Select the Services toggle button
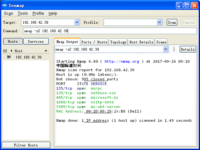Image resolution: width=200 pixels, height=150 pixels. click(36, 41)
